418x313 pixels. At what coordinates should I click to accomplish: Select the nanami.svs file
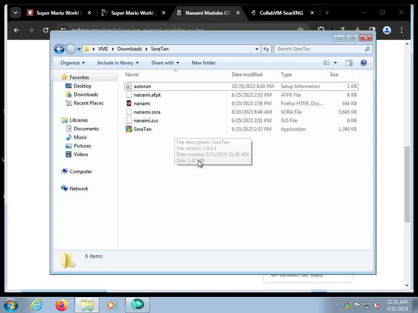(241, 120)
